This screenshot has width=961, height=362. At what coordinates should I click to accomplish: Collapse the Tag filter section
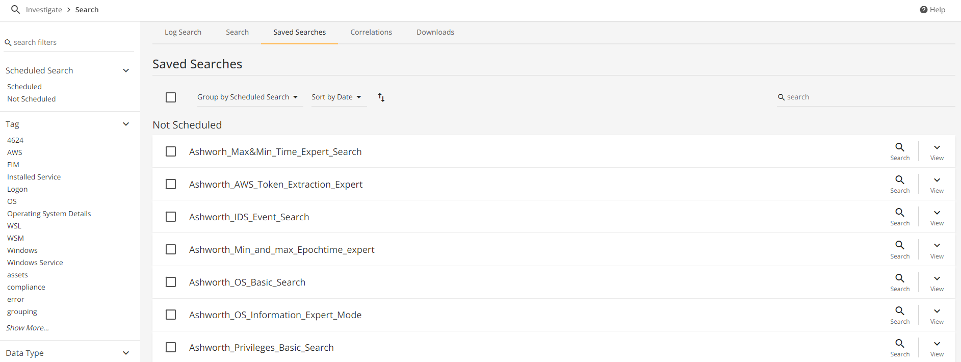coord(126,124)
